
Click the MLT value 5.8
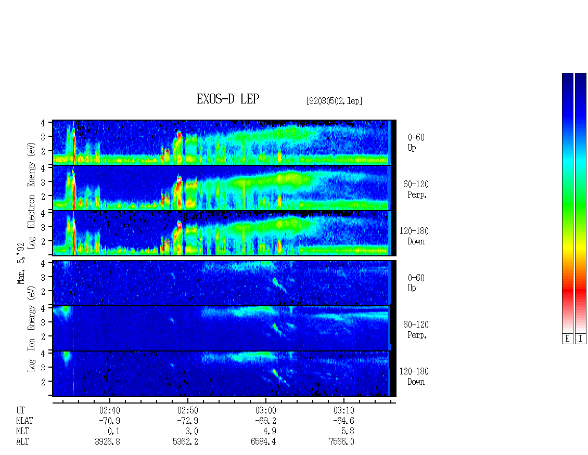click(x=348, y=432)
